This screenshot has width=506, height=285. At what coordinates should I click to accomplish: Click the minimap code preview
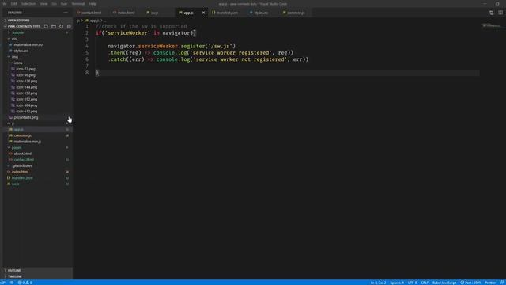coord(492,25)
